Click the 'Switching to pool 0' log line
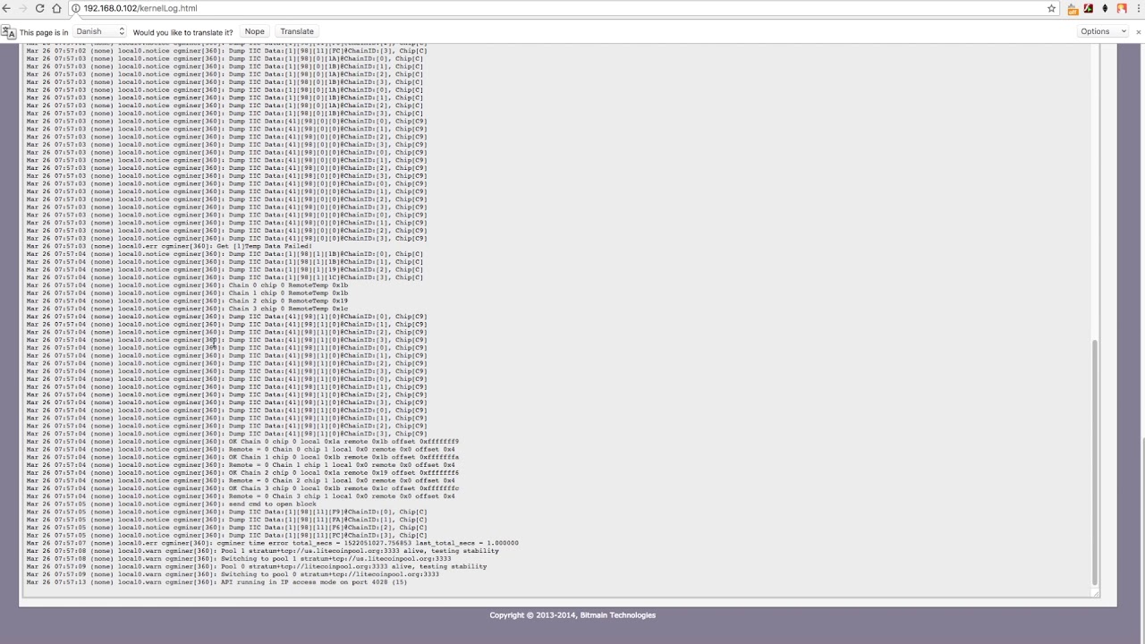The image size is (1145, 644). point(233,574)
